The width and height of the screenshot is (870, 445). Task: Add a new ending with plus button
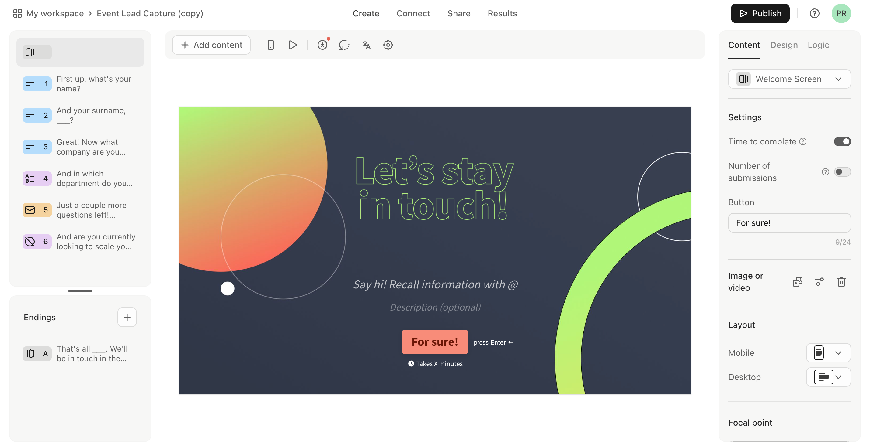pos(127,317)
